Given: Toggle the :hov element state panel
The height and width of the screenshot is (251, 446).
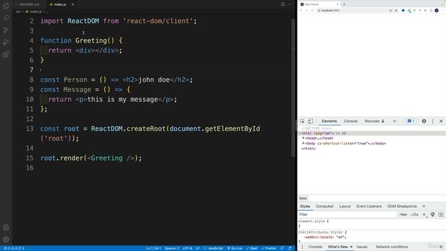Looking at the screenshot, I should click(403, 215).
